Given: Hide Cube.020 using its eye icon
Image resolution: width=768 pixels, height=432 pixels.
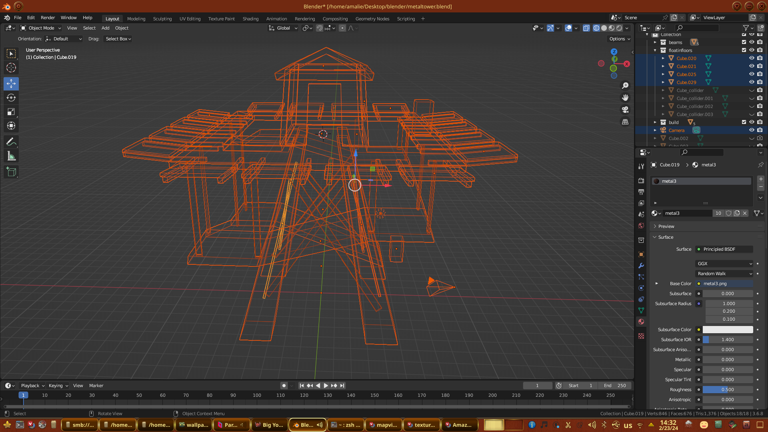Looking at the screenshot, I should (752, 58).
